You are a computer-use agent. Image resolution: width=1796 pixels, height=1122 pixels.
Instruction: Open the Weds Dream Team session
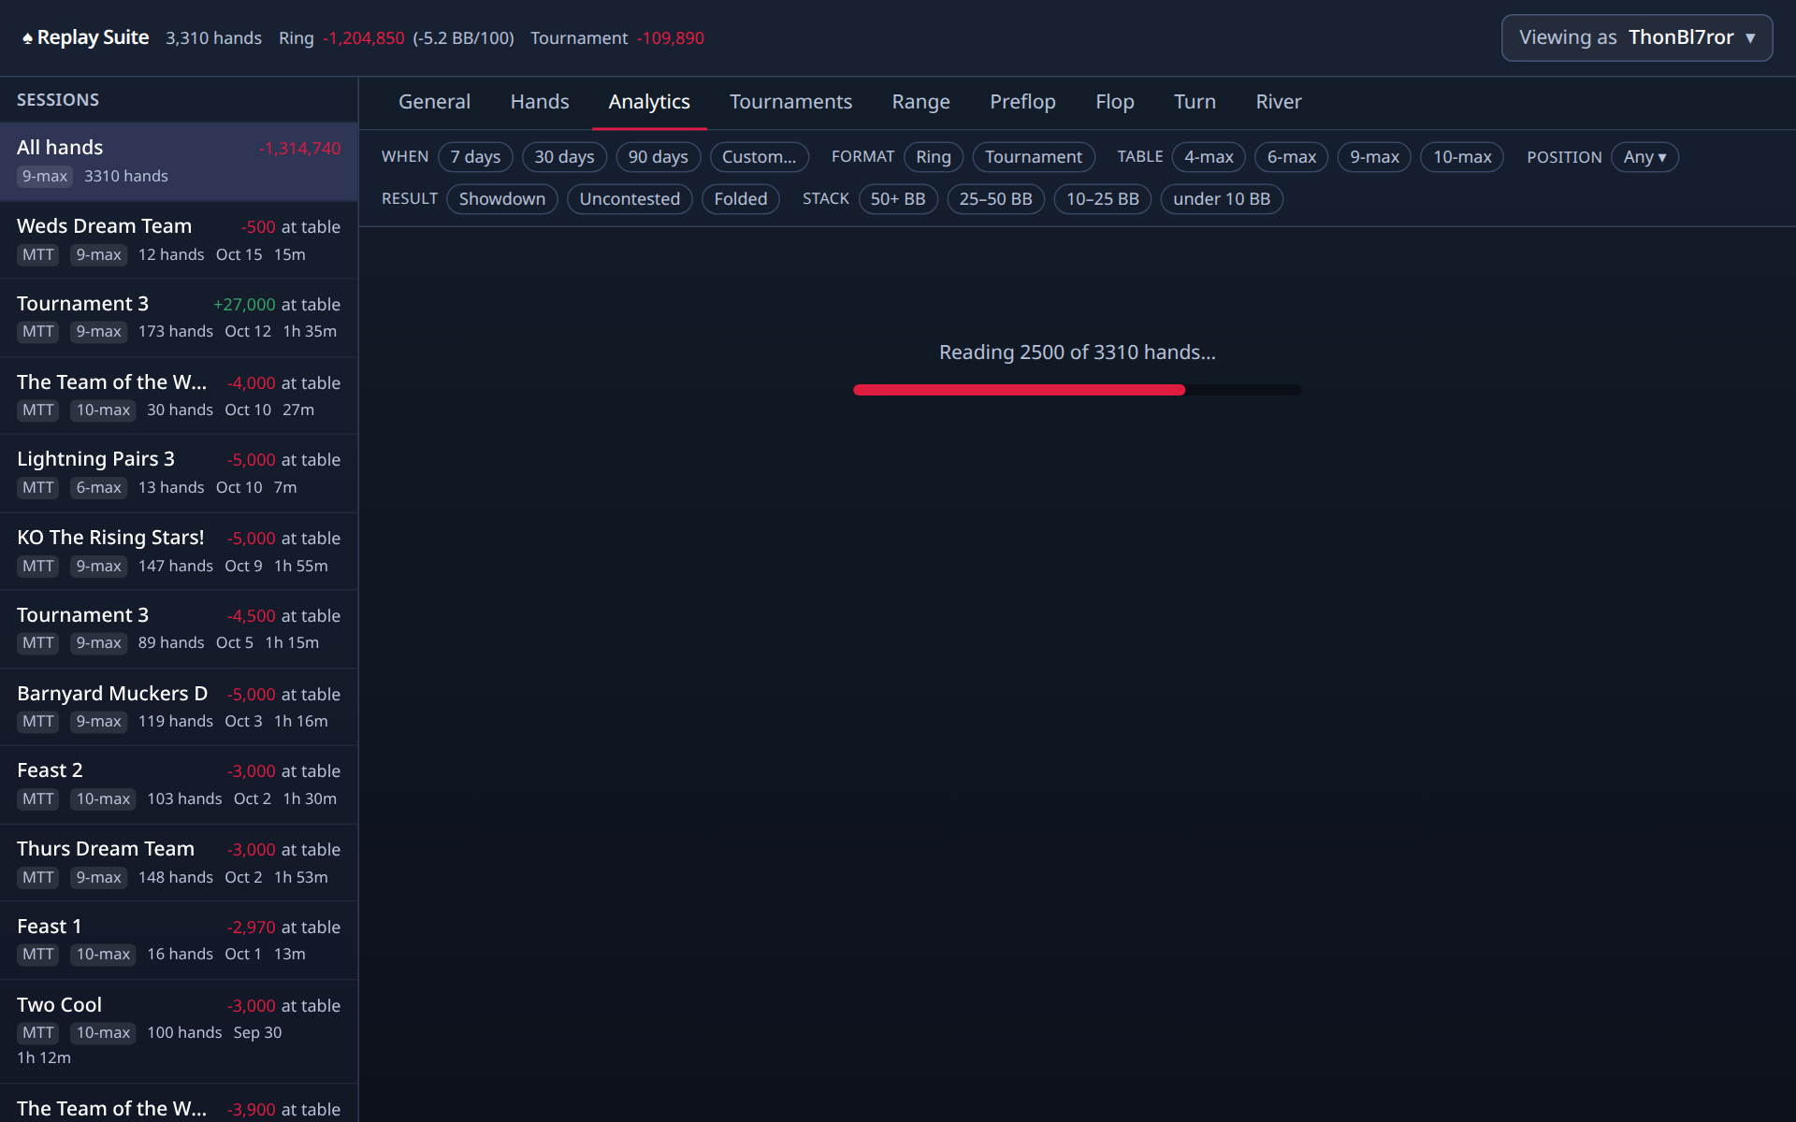pyautogui.click(x=179, y=240)
